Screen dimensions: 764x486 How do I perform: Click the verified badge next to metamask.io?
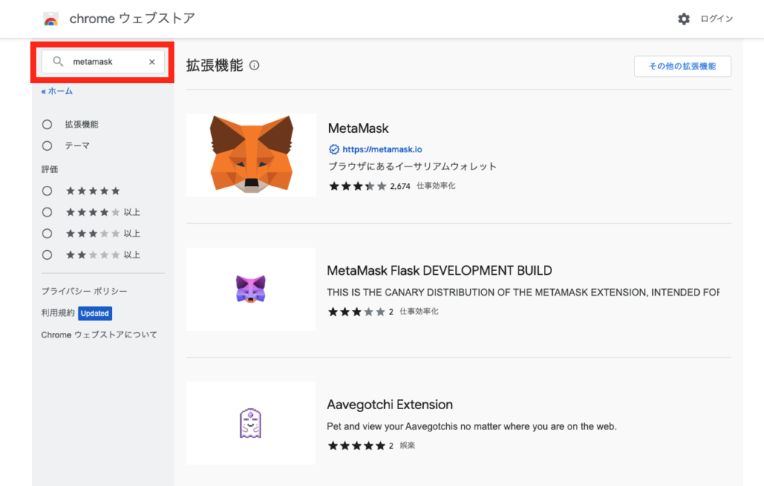click(334, 149)
